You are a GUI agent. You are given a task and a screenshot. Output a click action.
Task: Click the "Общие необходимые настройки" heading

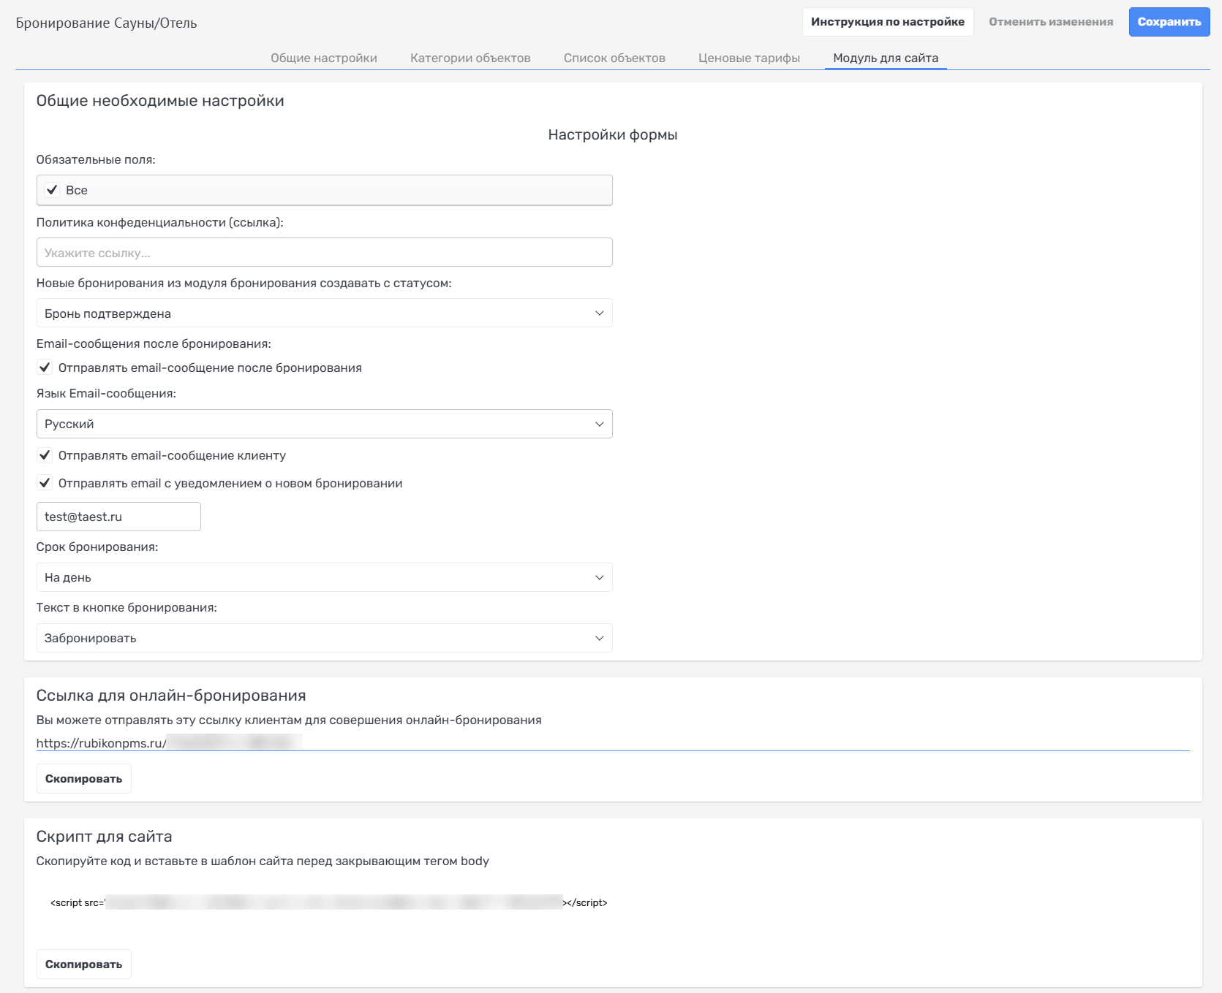tap(160, 101)
